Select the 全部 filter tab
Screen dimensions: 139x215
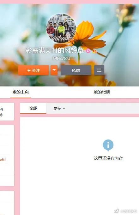click(33, 108)
